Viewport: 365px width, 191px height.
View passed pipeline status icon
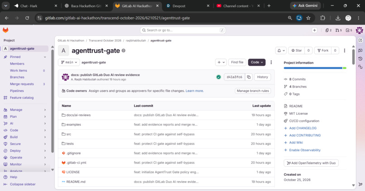coord(218,77)
